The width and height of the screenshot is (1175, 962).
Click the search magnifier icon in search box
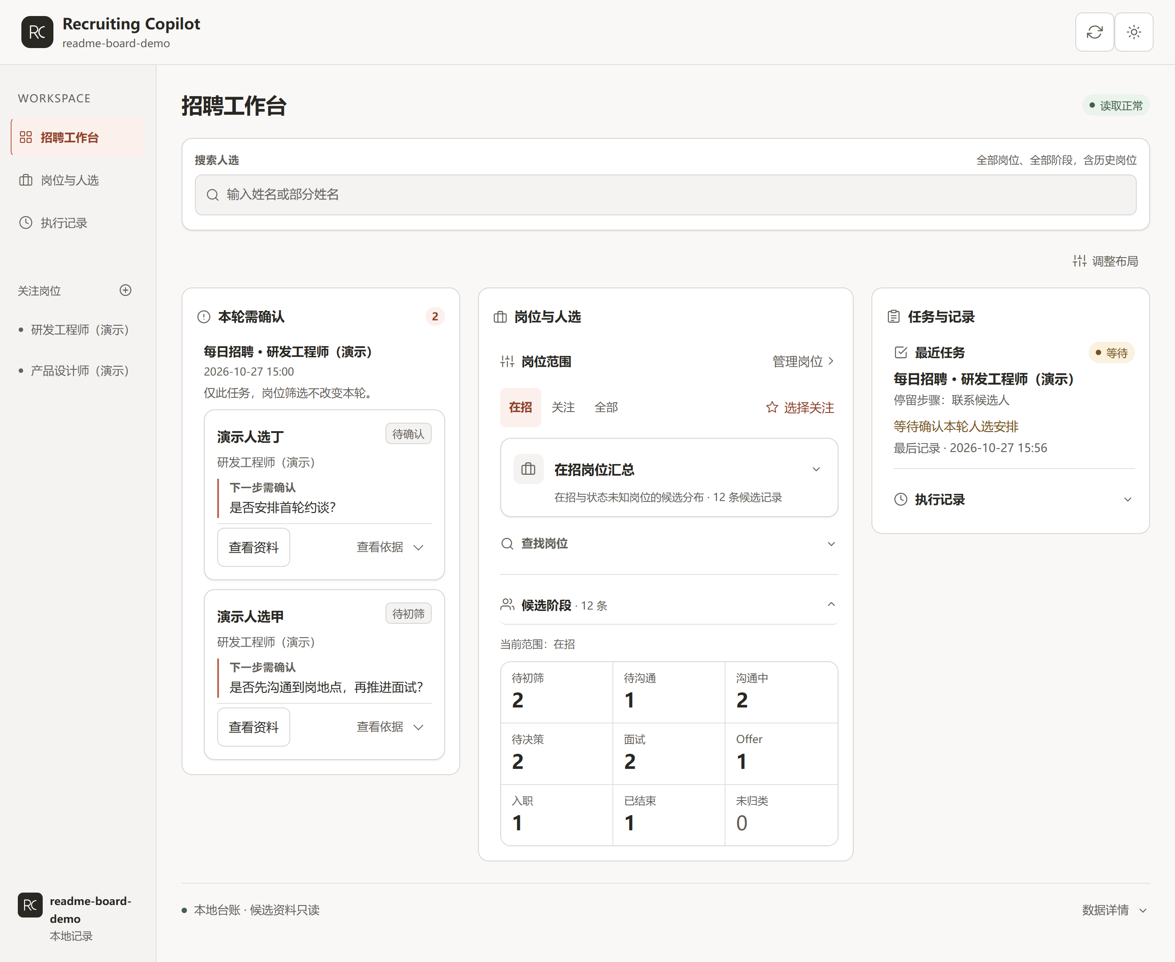coord(212,194)
